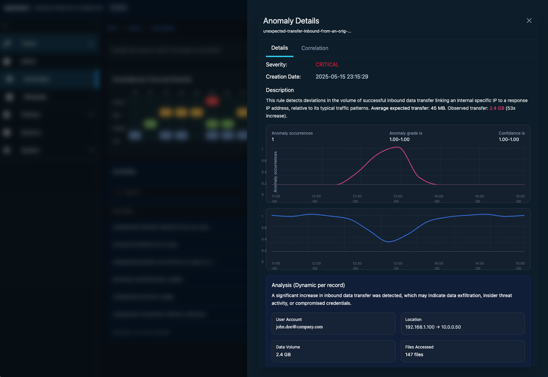Click the second-to-last sidebar navigation icon
Viewport: 548px width, 377px height.
[7, 132]
